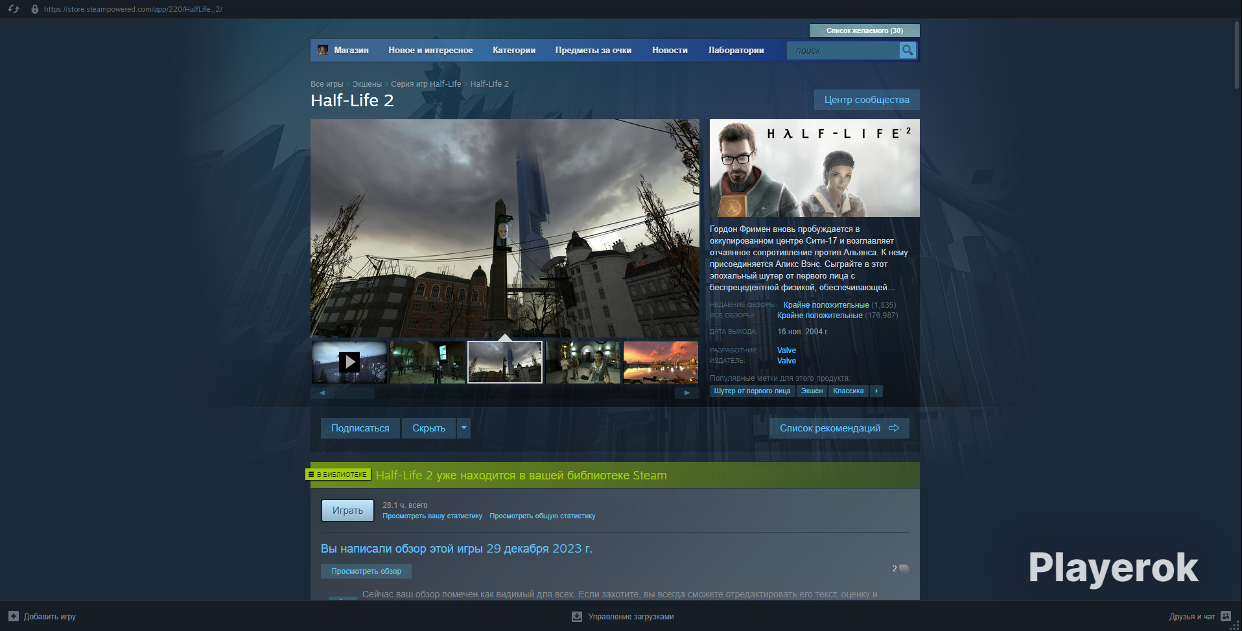The image size is (1242, 631).
Task: Select the Экшен tag
Action: pyautogui.click(x=812, y=391)
